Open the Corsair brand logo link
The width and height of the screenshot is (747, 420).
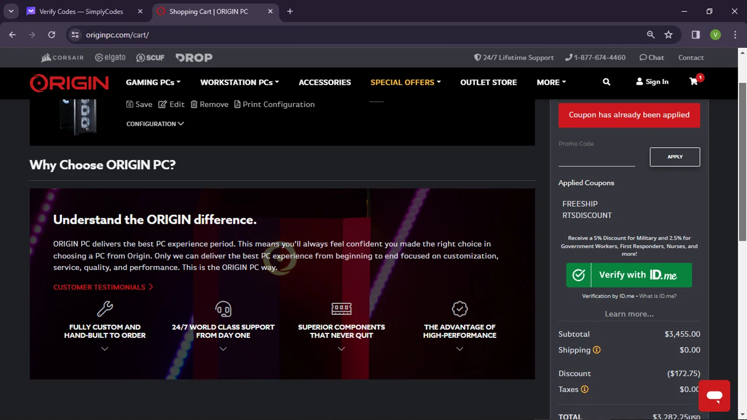62,58
